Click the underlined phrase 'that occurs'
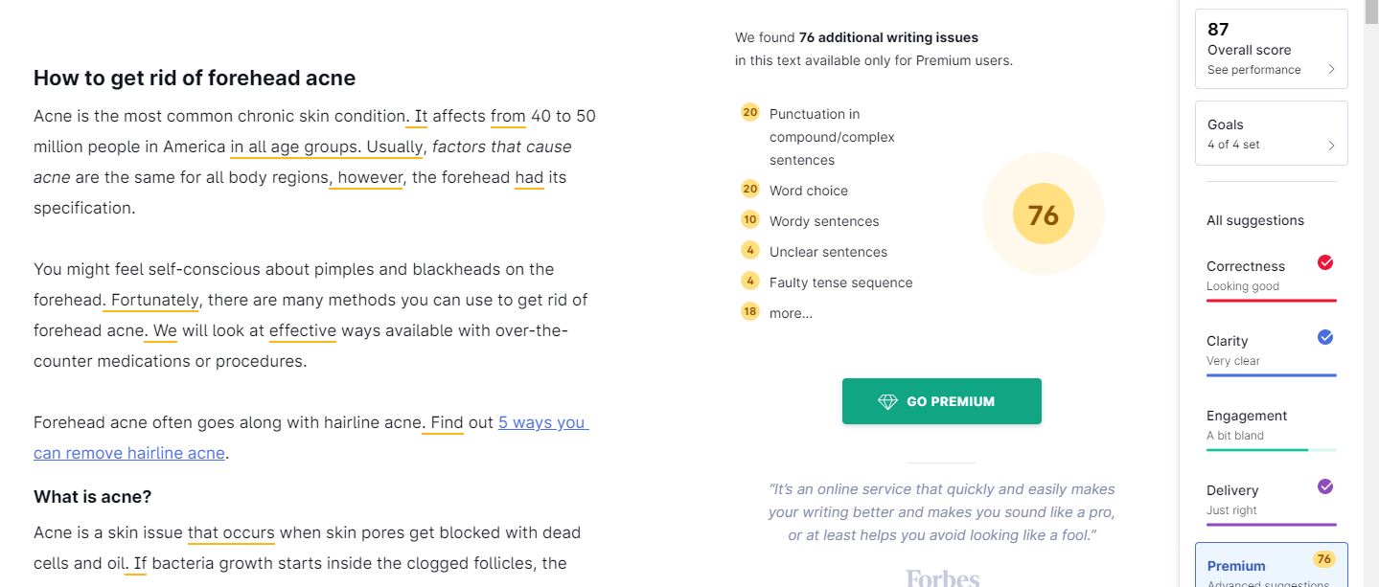Viewport: 1379px width, 587px height. [x=231, y=532]
